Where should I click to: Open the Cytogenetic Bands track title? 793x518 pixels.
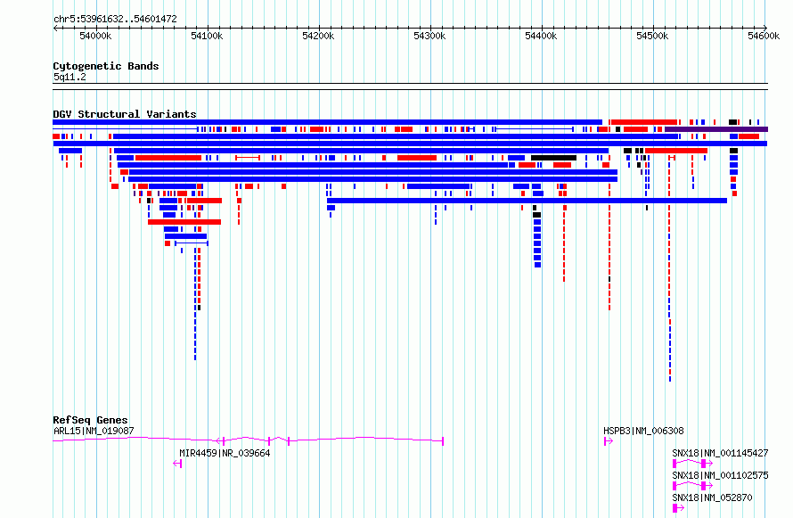click(106, 66)
